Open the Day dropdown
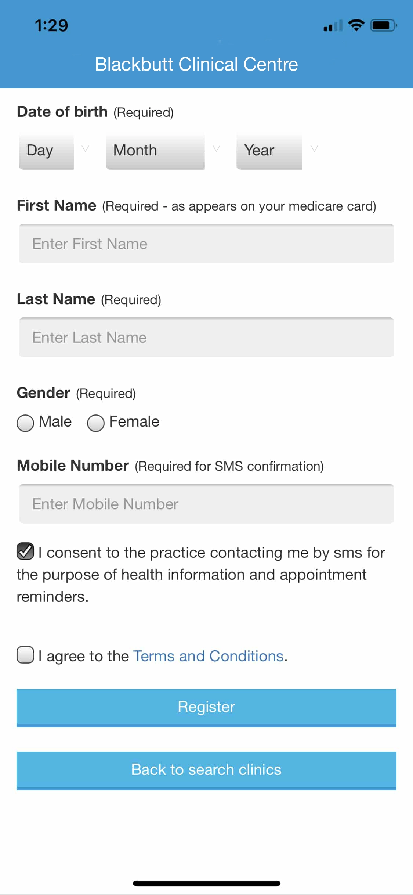Image resolution: width=413 pixels, height=895 pixels. tap(46, 151)
